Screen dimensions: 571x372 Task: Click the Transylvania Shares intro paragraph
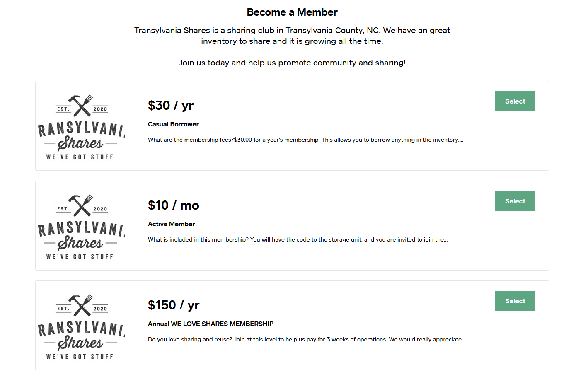click(x=292, y=36)
